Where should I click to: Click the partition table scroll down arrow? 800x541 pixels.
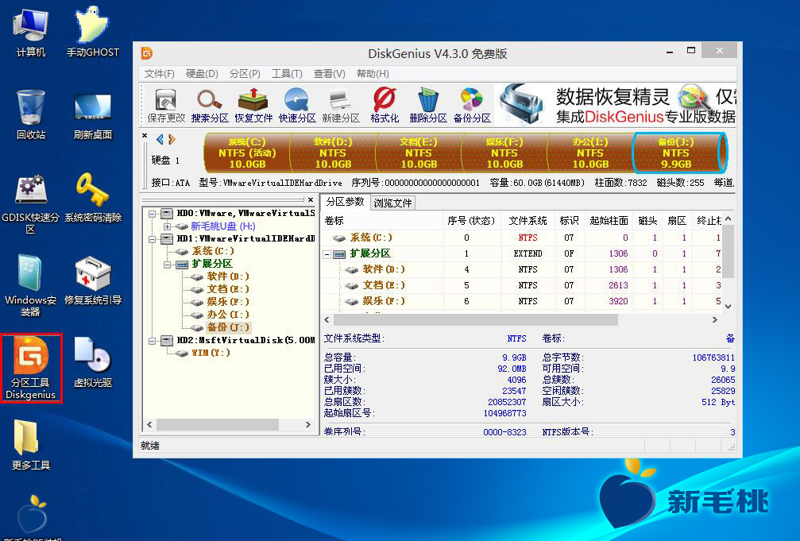coord(728,307)
